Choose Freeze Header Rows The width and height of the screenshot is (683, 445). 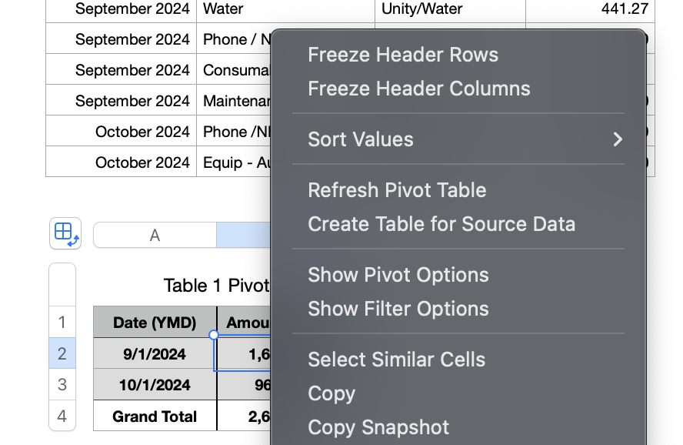[x=403, y=55]
